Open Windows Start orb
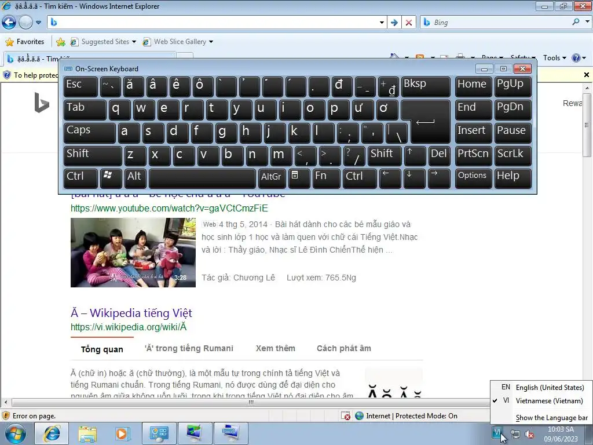 point(14,433)
